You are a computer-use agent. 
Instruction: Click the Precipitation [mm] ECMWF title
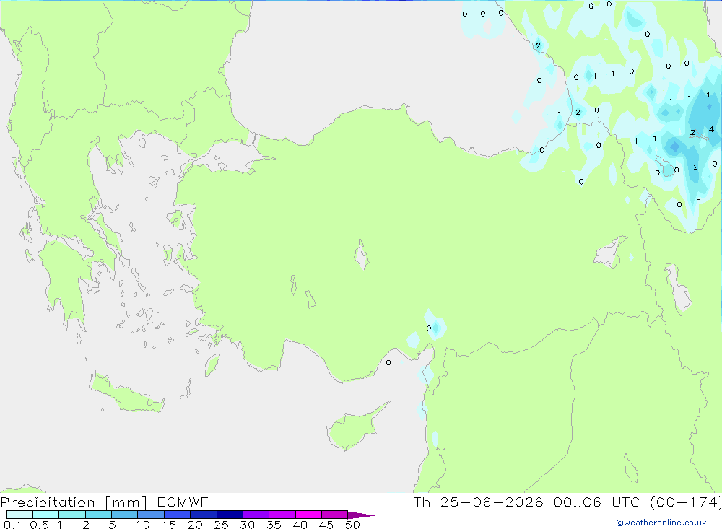(x=104, y=502)
